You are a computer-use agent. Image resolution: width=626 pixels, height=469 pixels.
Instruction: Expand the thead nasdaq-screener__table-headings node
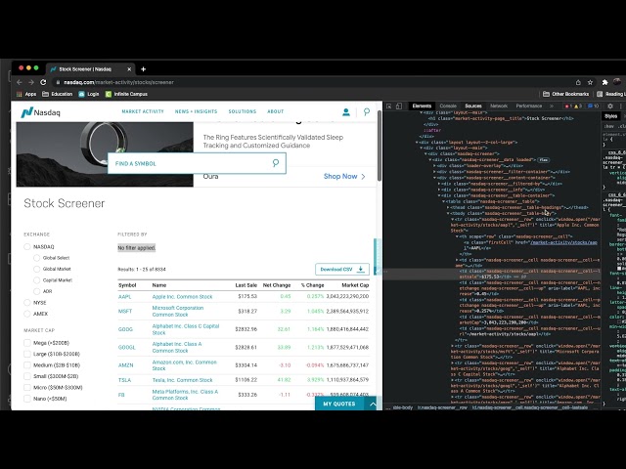(x=448, y=208)
